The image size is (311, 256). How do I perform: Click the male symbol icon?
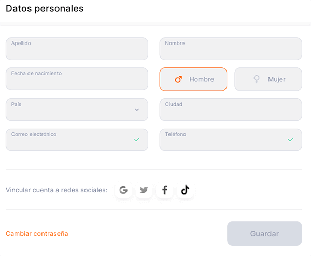tap(178, 79)
